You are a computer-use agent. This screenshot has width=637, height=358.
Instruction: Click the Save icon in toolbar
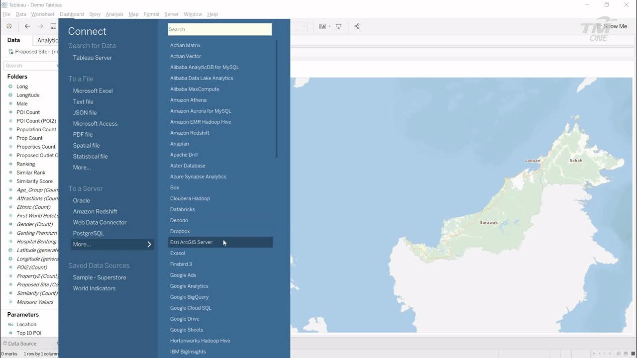[53, 26]
